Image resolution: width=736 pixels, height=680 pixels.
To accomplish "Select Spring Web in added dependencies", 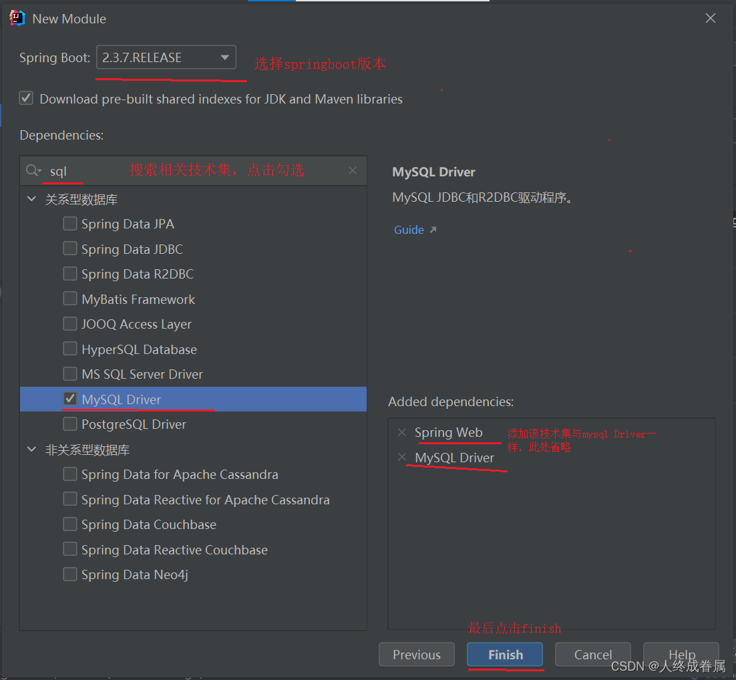I will click(448, 432).
